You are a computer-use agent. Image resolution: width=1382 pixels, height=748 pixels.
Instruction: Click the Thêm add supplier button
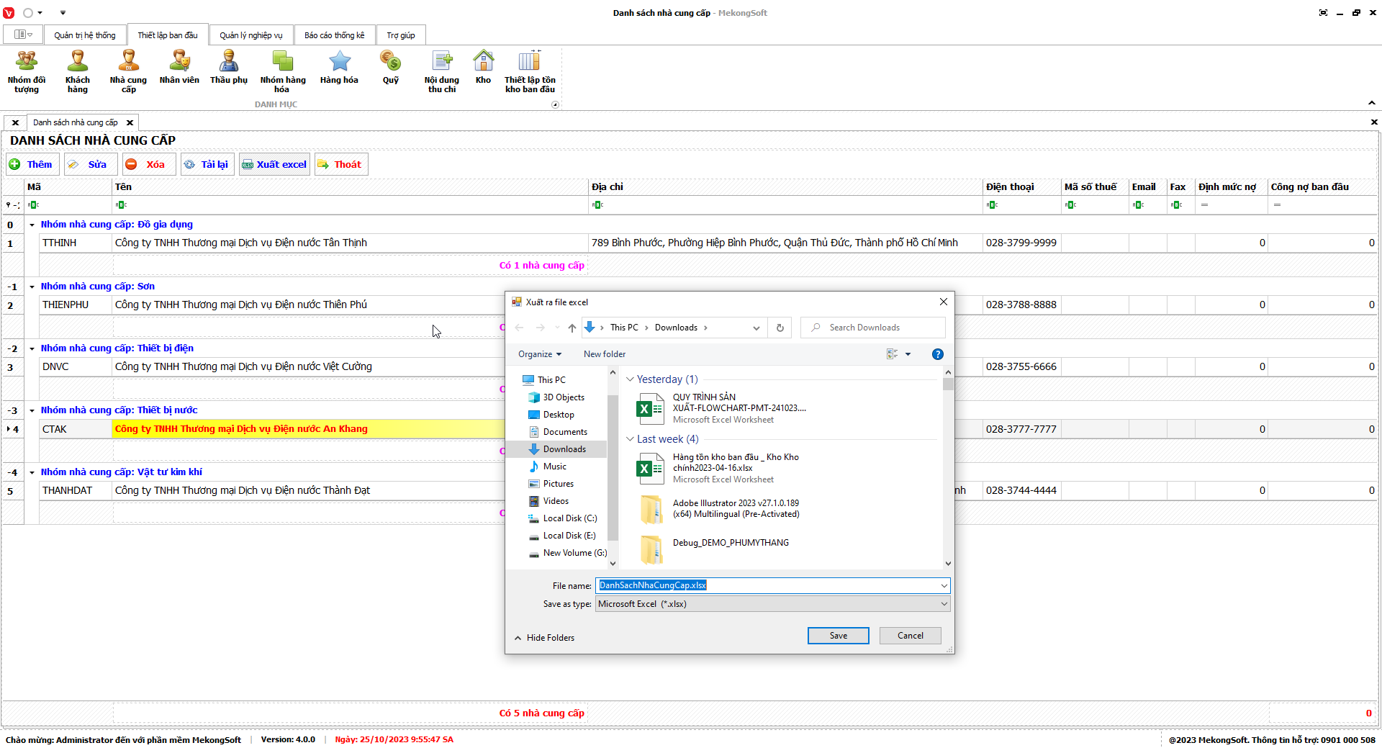[32, 164]
